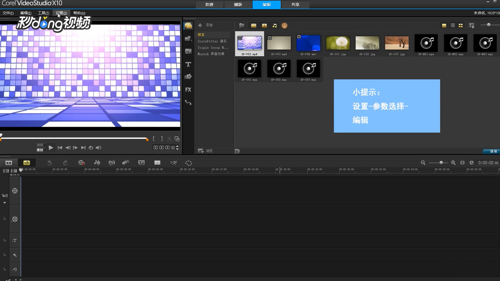Open the 编辑 (Edit) menu
500x281 pixels.
click(26, 13)
